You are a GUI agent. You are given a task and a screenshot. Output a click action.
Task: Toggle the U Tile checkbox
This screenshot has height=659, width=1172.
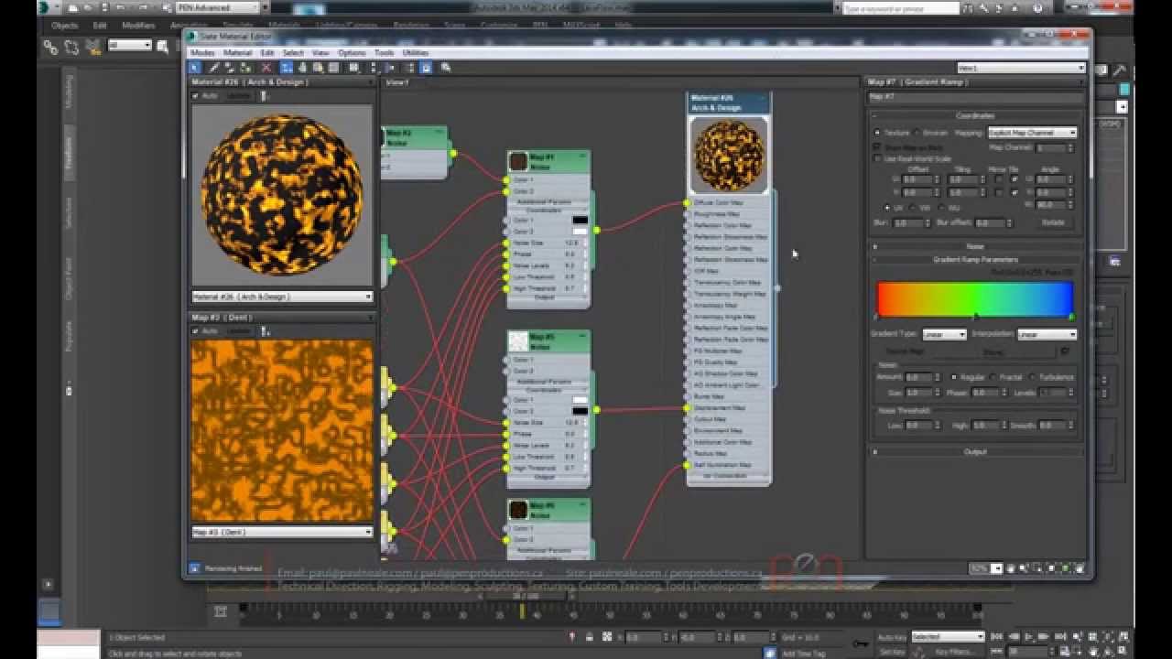coord(1015,180)
